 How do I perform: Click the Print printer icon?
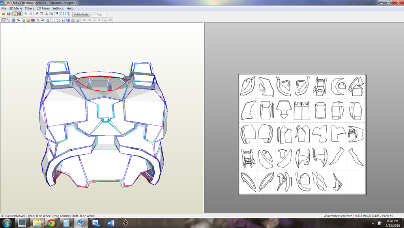78,20
